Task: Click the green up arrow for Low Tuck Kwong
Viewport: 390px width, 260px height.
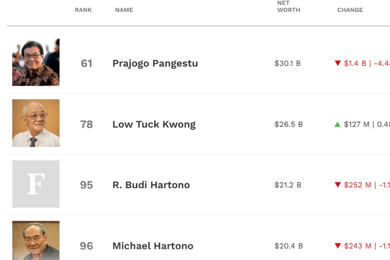Action: 338,124
